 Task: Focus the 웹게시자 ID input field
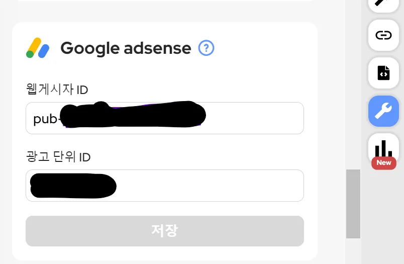(251, 119)
